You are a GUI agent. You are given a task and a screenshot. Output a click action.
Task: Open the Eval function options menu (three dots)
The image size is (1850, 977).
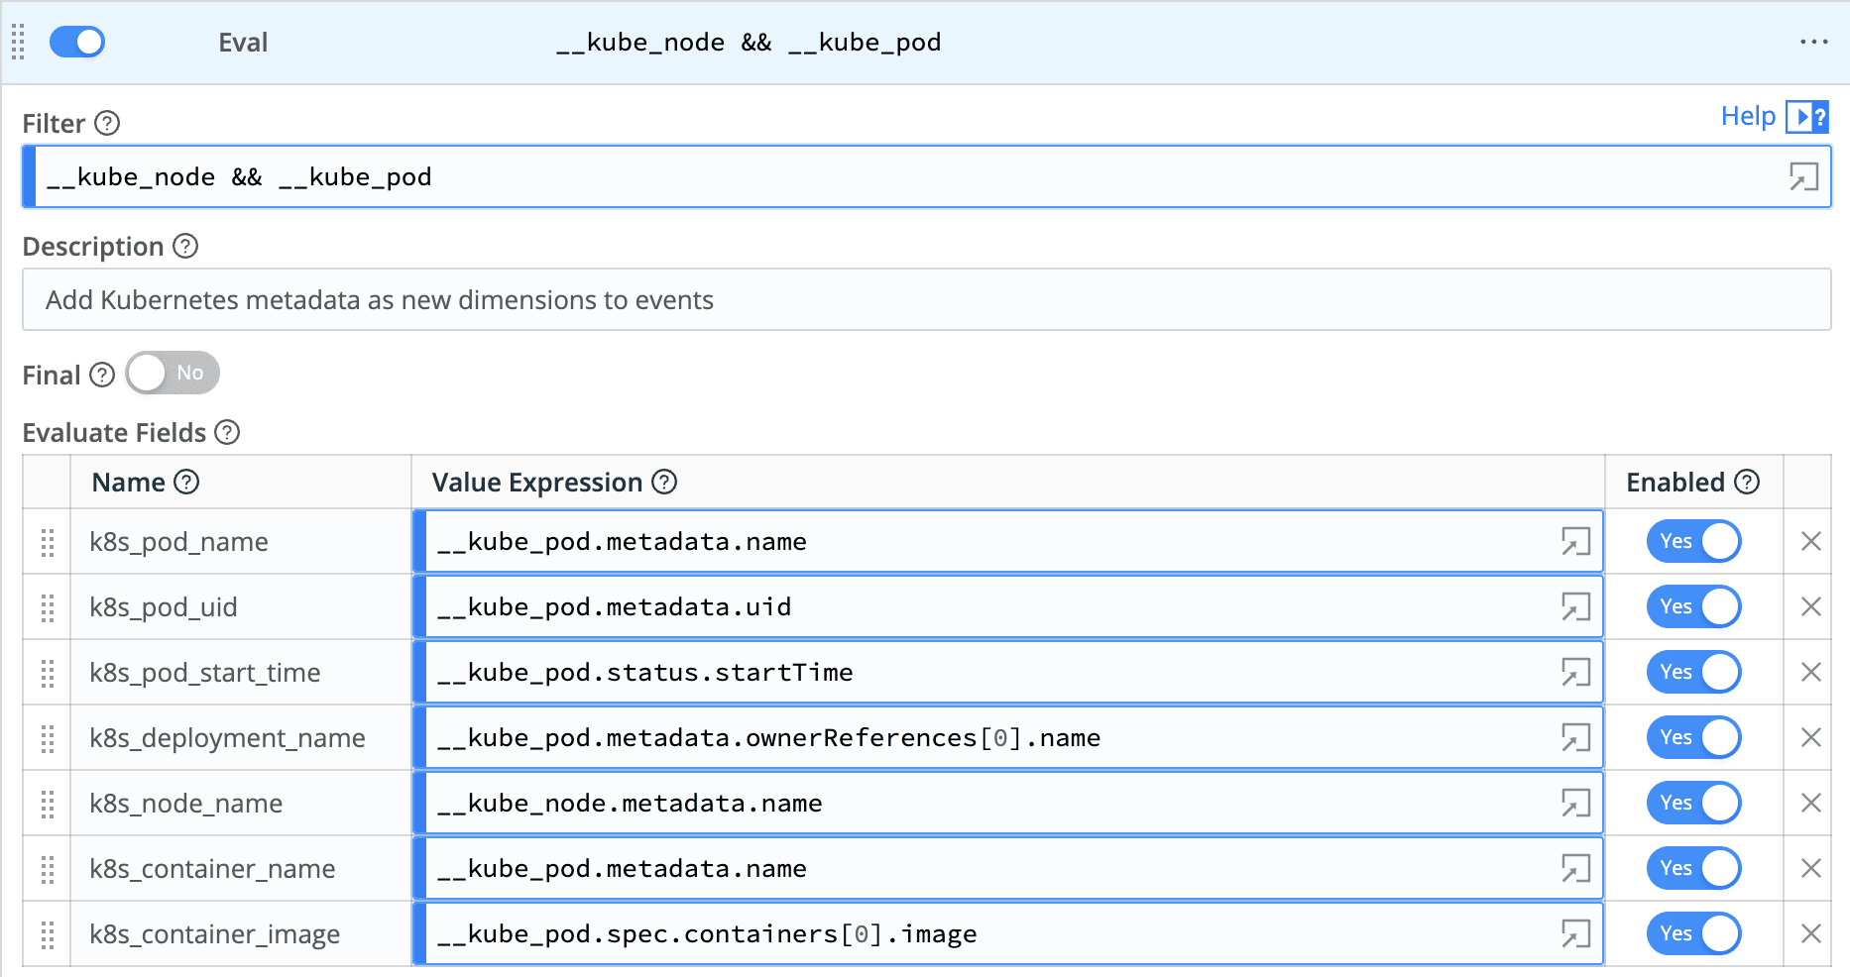click(1813, 42)
